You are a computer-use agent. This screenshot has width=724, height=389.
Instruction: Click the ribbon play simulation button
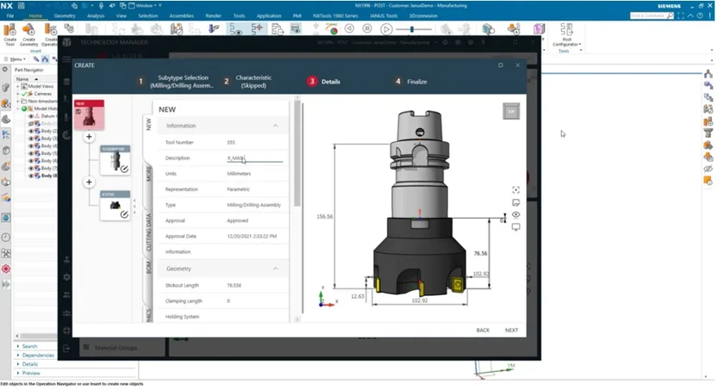tap(386, 29)
